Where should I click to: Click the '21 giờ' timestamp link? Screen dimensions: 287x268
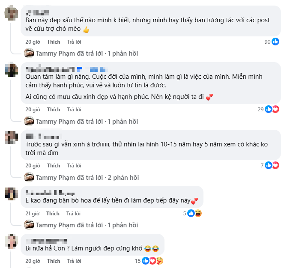click(x=33, y=213)
